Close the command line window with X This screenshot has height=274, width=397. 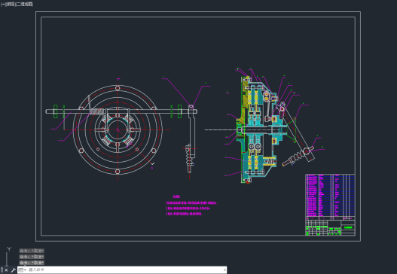[6, 270]
